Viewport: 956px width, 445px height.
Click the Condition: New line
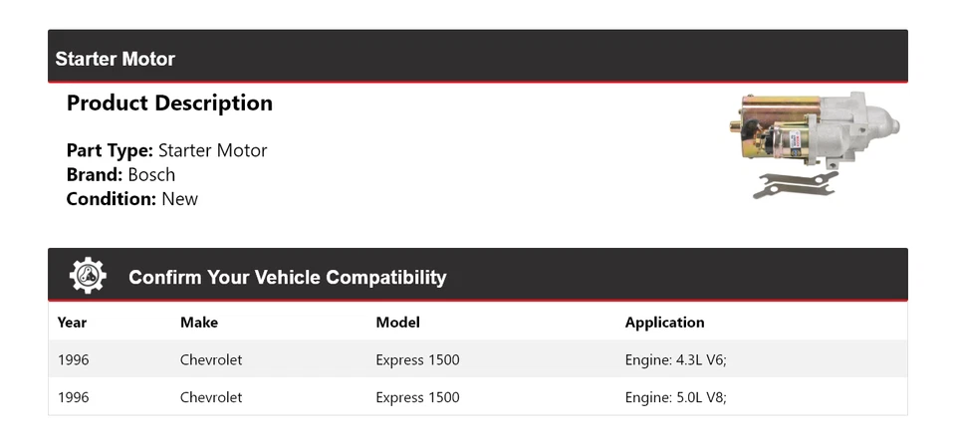tap(131, 199)
